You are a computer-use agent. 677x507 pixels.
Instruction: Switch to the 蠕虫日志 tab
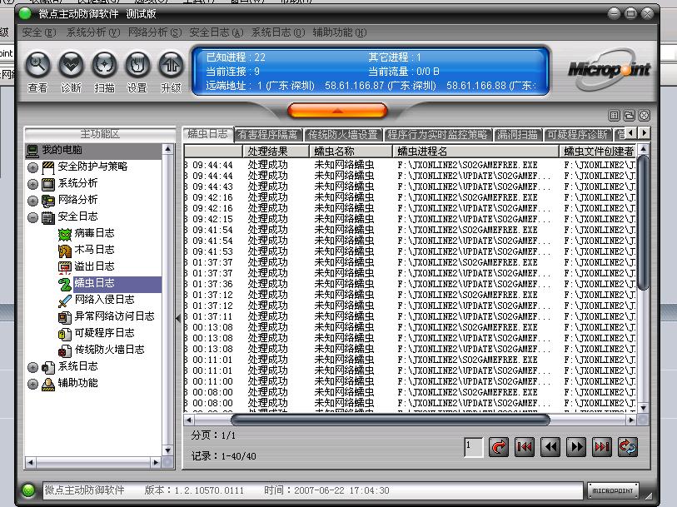[207, 134]
